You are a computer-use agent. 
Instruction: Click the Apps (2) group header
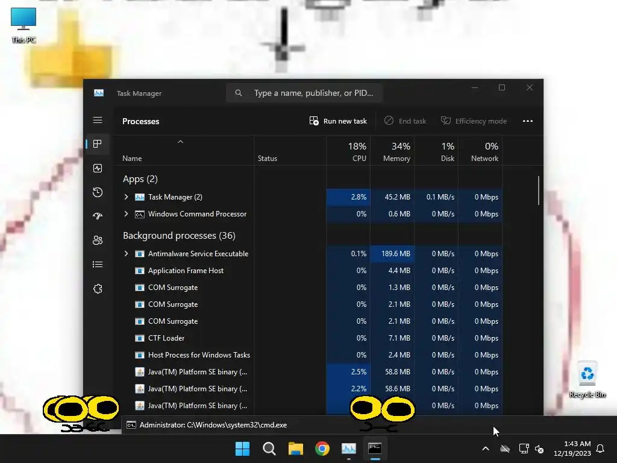(140, 179)
